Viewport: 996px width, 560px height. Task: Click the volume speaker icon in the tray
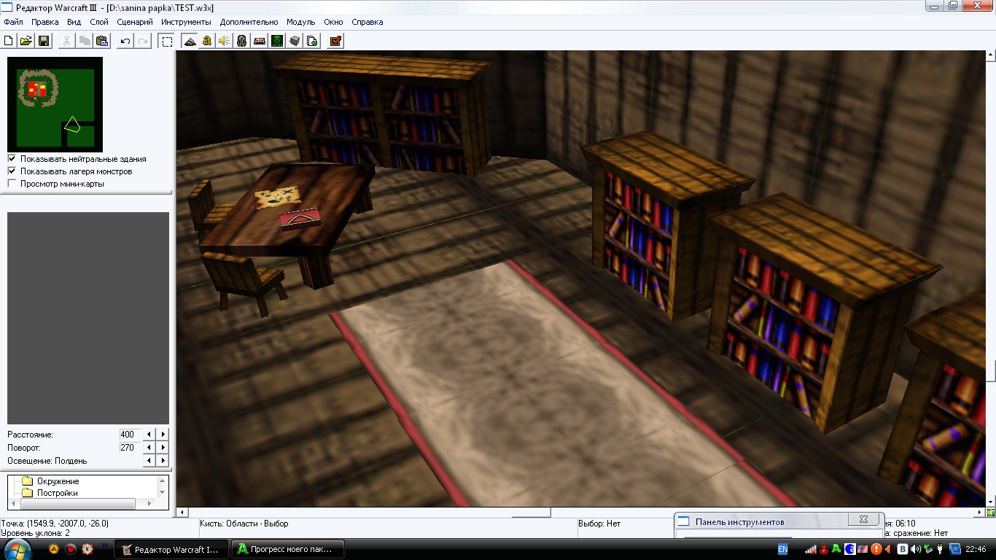pyautogui.click(x=916, y=549)
